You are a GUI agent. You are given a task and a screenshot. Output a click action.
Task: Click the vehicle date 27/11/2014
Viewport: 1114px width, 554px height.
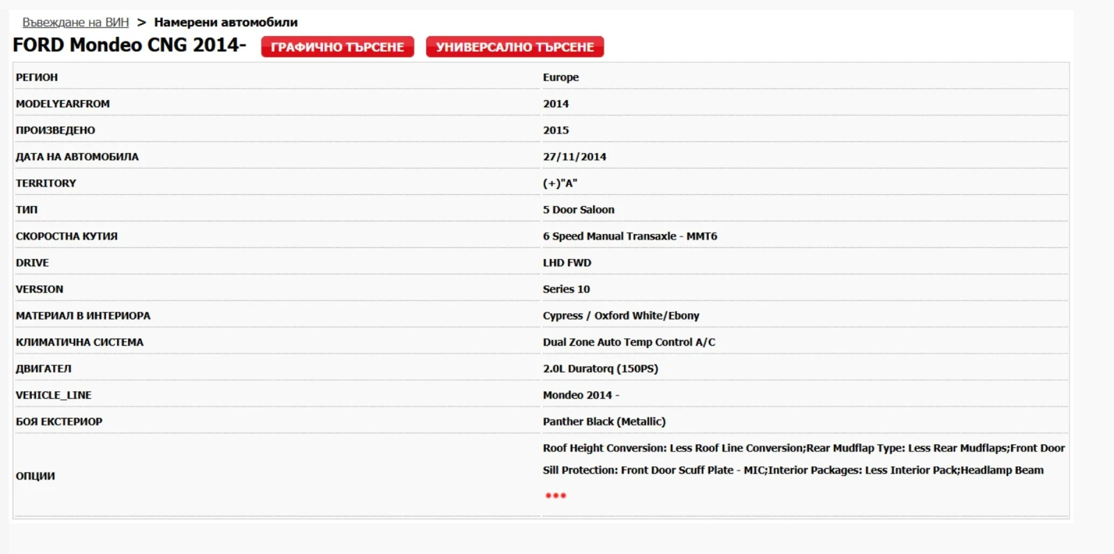click(574, 157)
